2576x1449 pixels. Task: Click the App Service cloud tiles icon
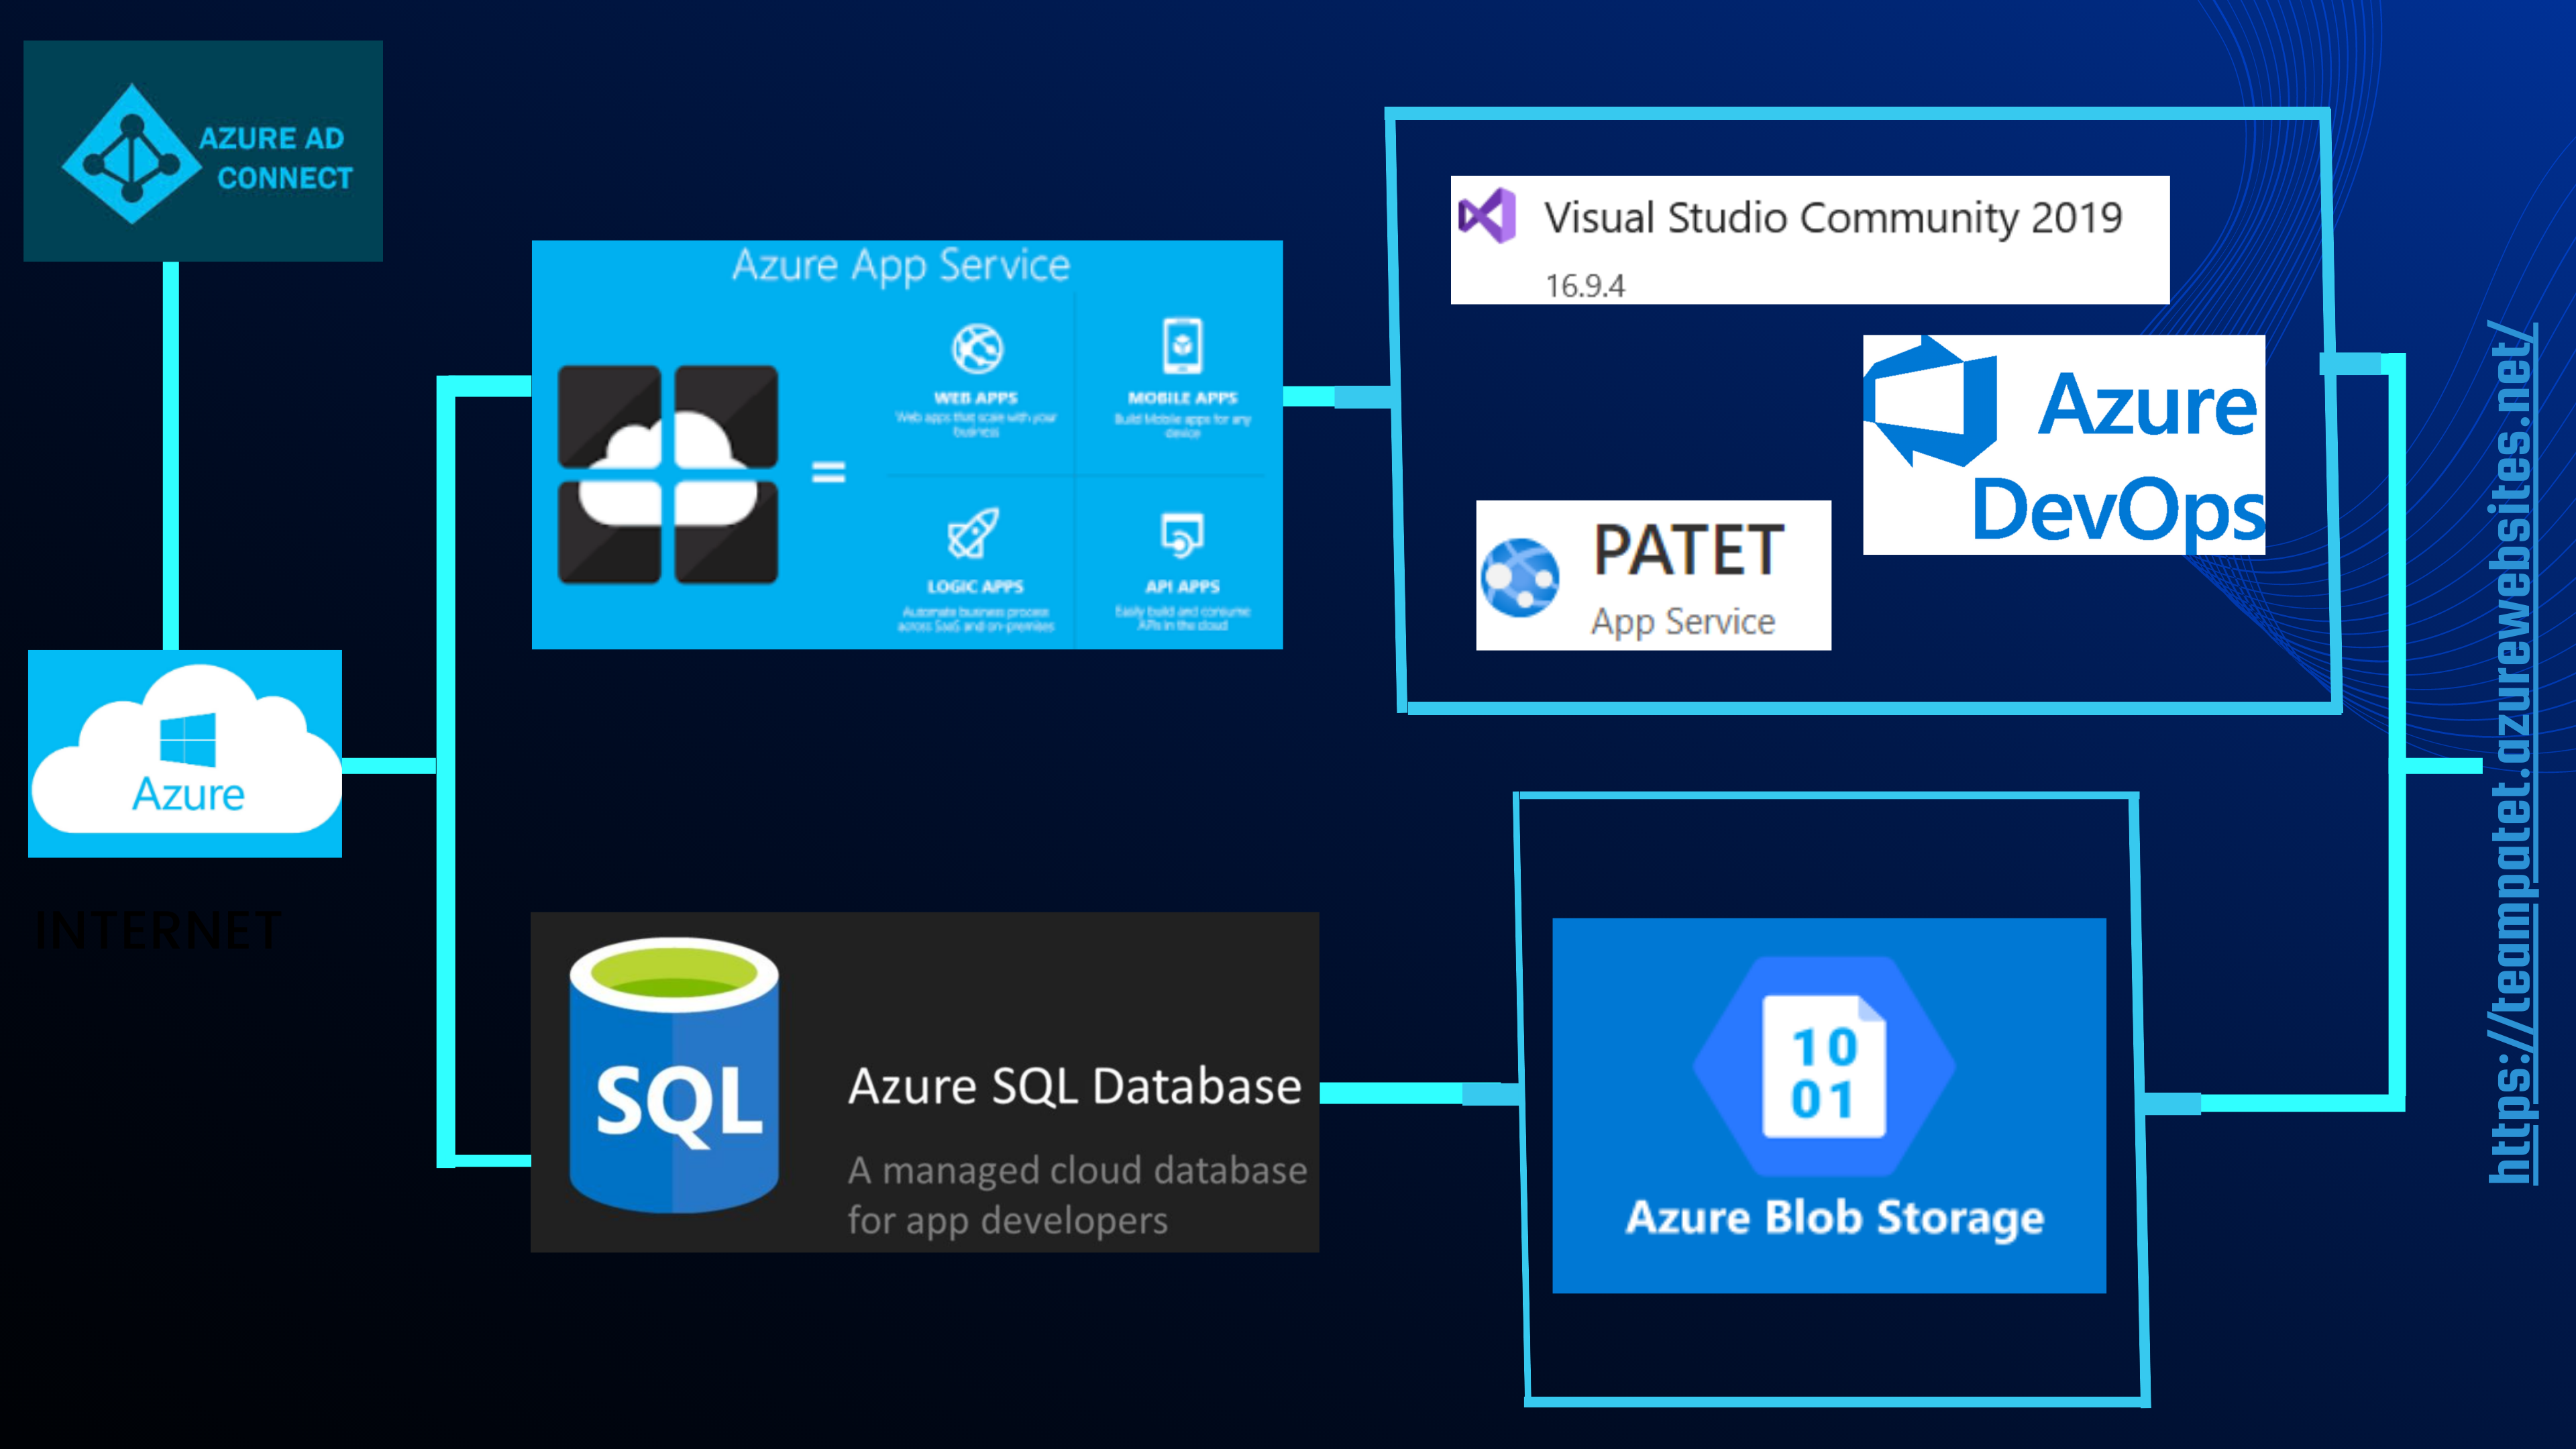pos(668,474)
